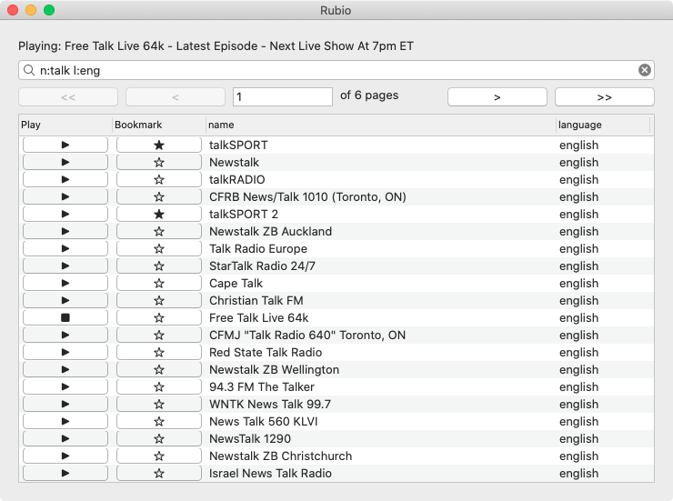Screen dimensions: 673x501
Task: Play CFRB News/Talk 1010 Toronto
Action: point(65,197)
